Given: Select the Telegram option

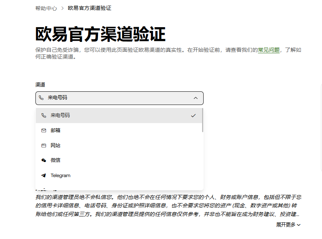Looking at the screenshot, I should coord(119,176).
